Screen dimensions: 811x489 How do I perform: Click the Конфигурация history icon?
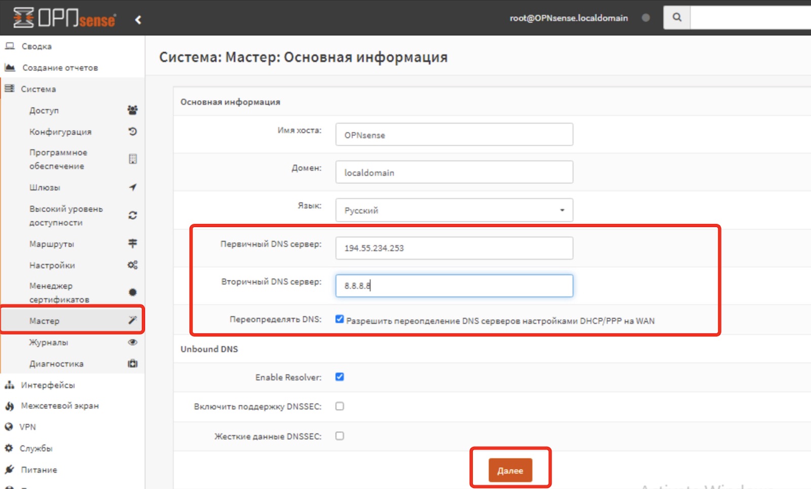pos(132,131)
